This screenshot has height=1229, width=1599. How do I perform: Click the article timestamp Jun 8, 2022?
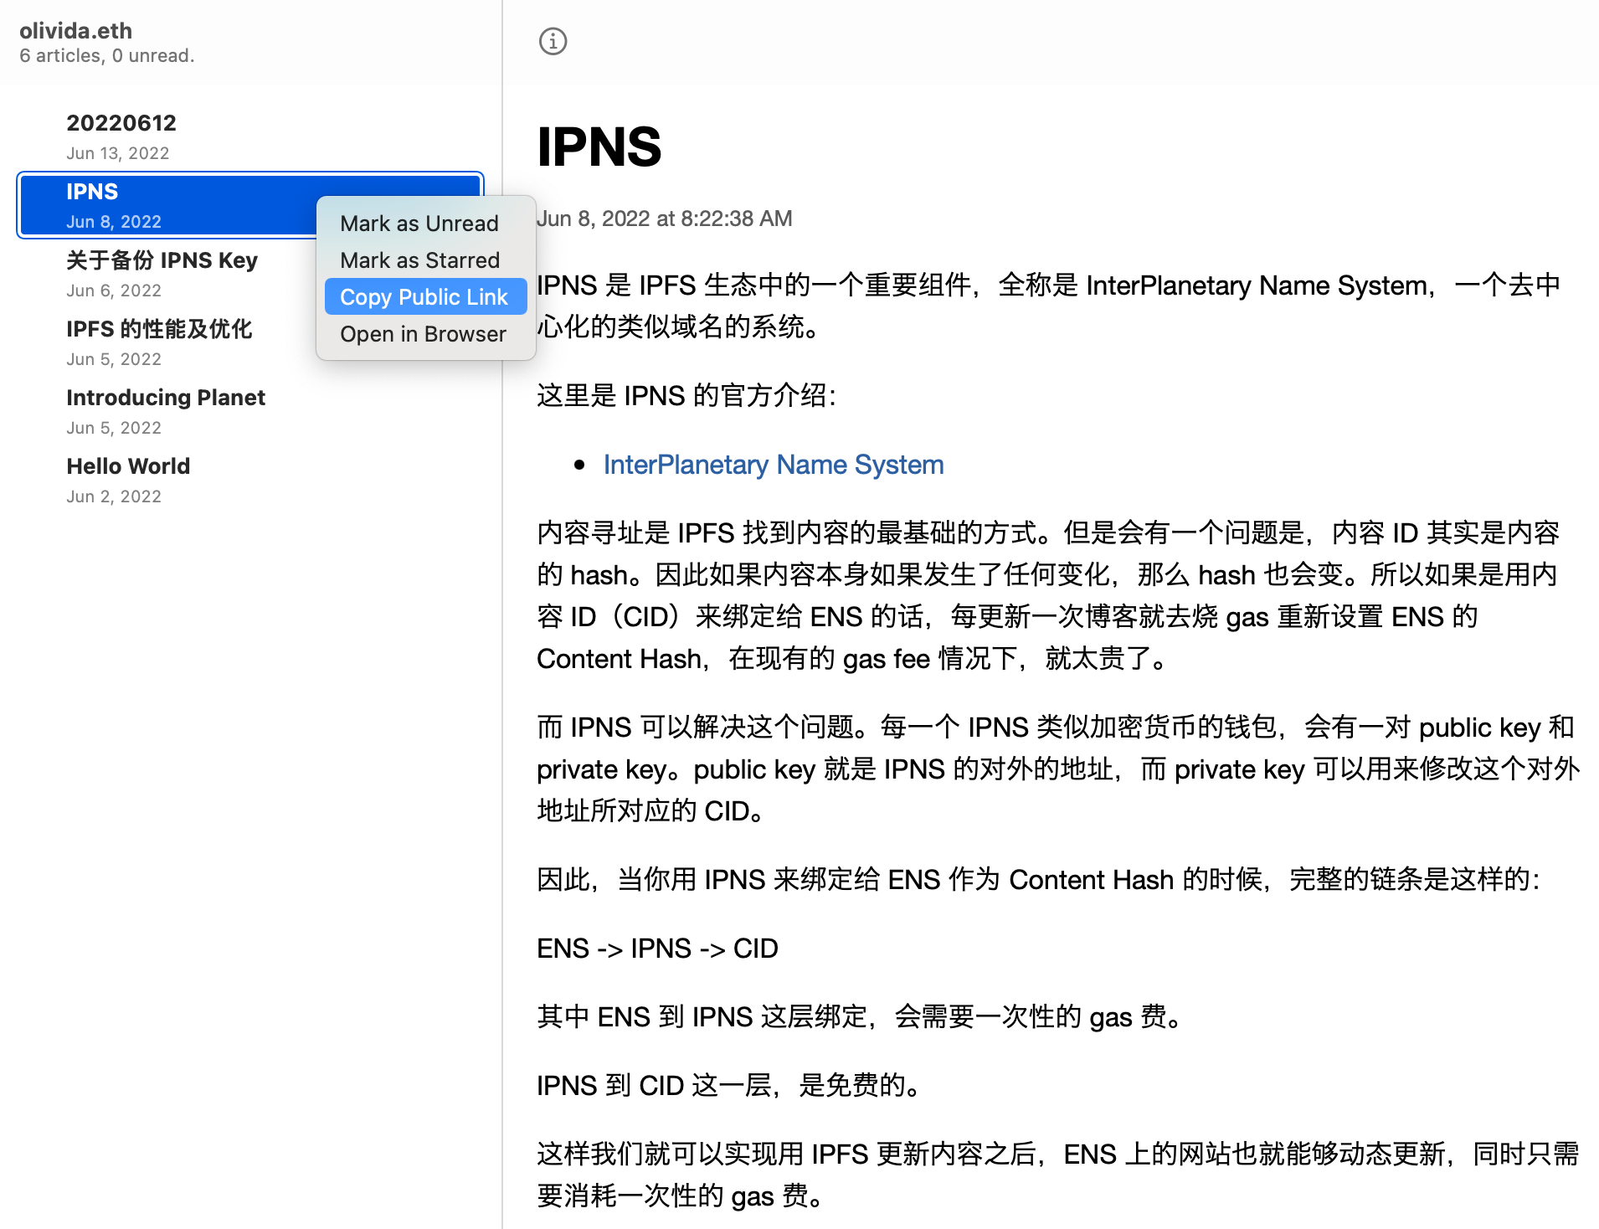[664, 219]
